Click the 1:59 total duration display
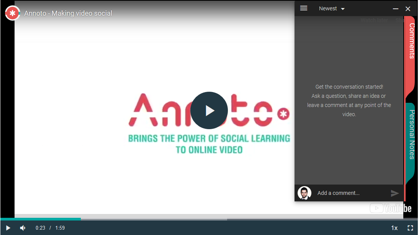This screenshot has width=419, height=235. [60, 228]
